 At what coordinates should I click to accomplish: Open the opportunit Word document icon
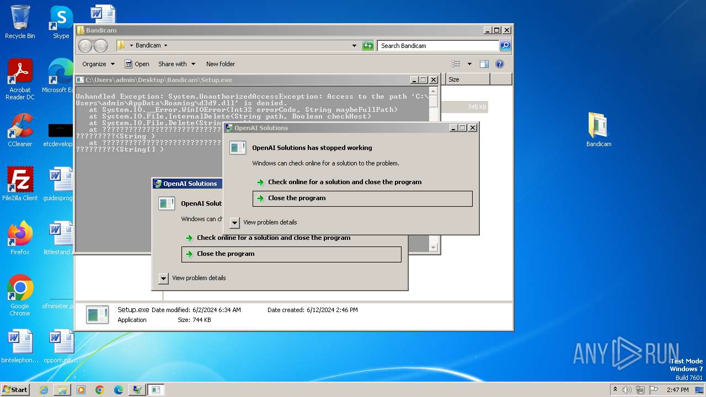(61, 346)
